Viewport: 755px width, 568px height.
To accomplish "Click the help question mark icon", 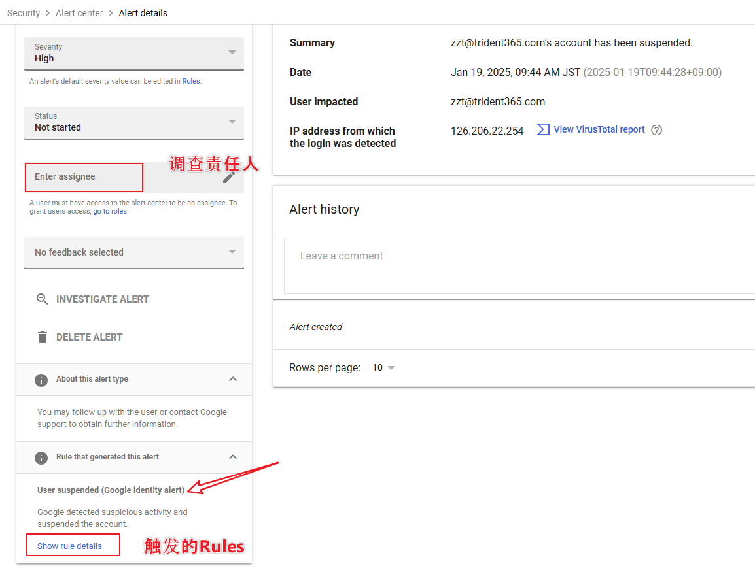I will (x=656, y=130).
